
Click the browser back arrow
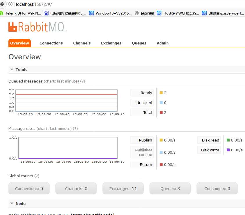point(2,4)
